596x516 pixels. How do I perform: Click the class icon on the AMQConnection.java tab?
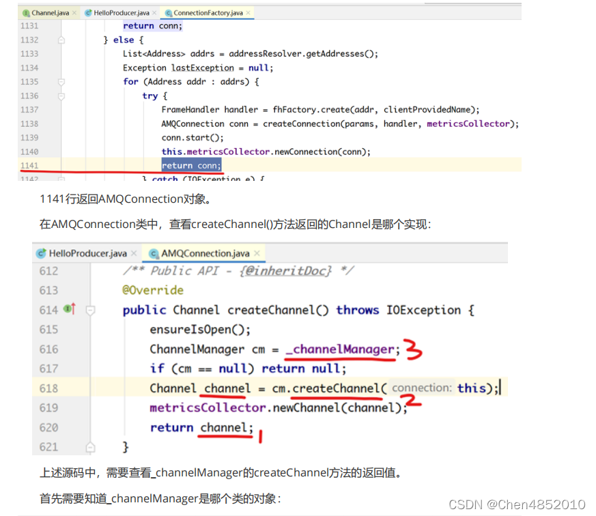[154, 253]
